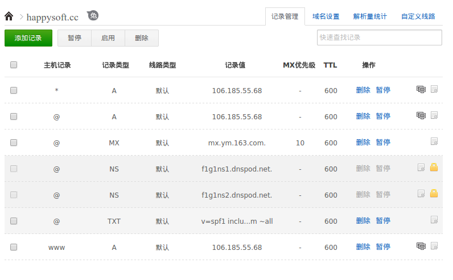Click the lock icon on the f1g1ns2 NS record
453x280 pixels.
434,194
